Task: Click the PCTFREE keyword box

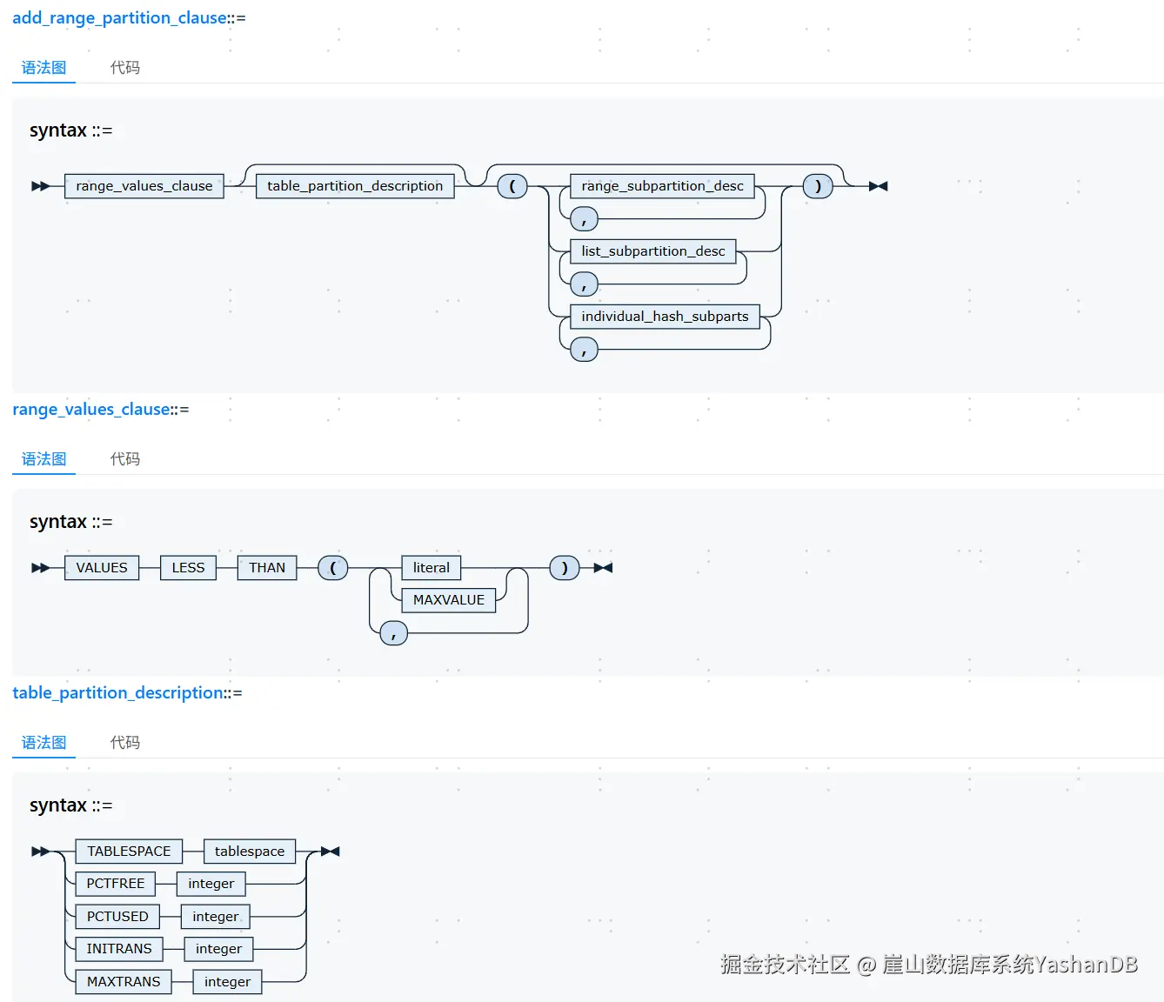Action: tap(116, 884)
